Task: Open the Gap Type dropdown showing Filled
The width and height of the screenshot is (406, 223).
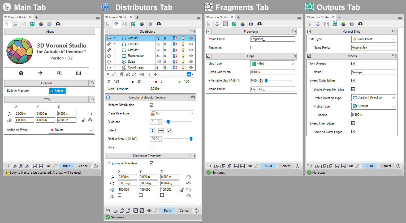Action: point(273,64)
